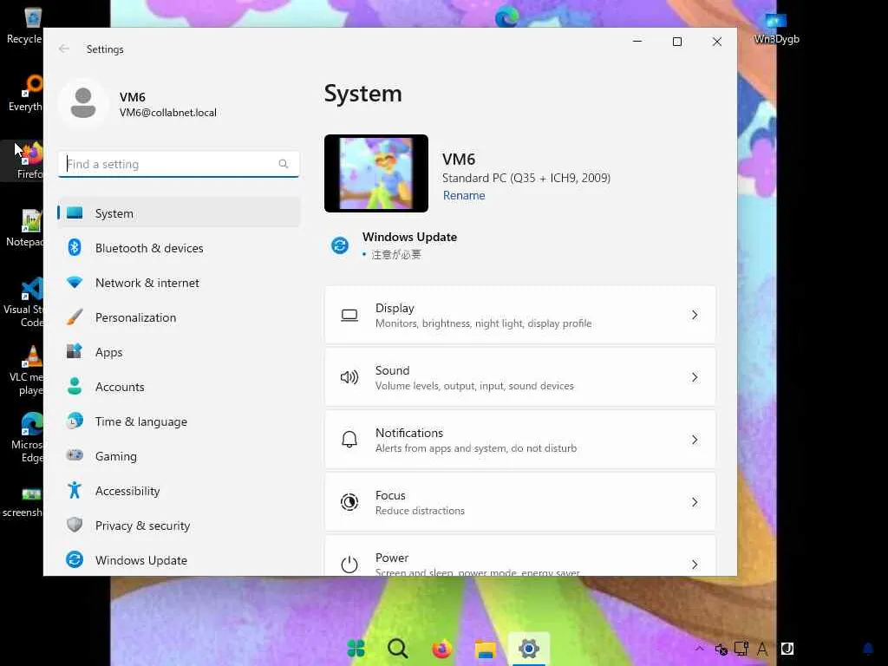Click the desktop wallpaper preview thumbnail

(376, 173)
